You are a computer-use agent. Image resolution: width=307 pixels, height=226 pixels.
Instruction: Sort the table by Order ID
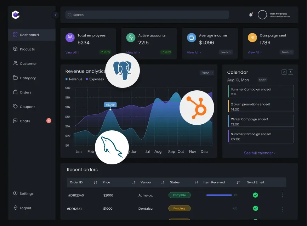[95, 182]
